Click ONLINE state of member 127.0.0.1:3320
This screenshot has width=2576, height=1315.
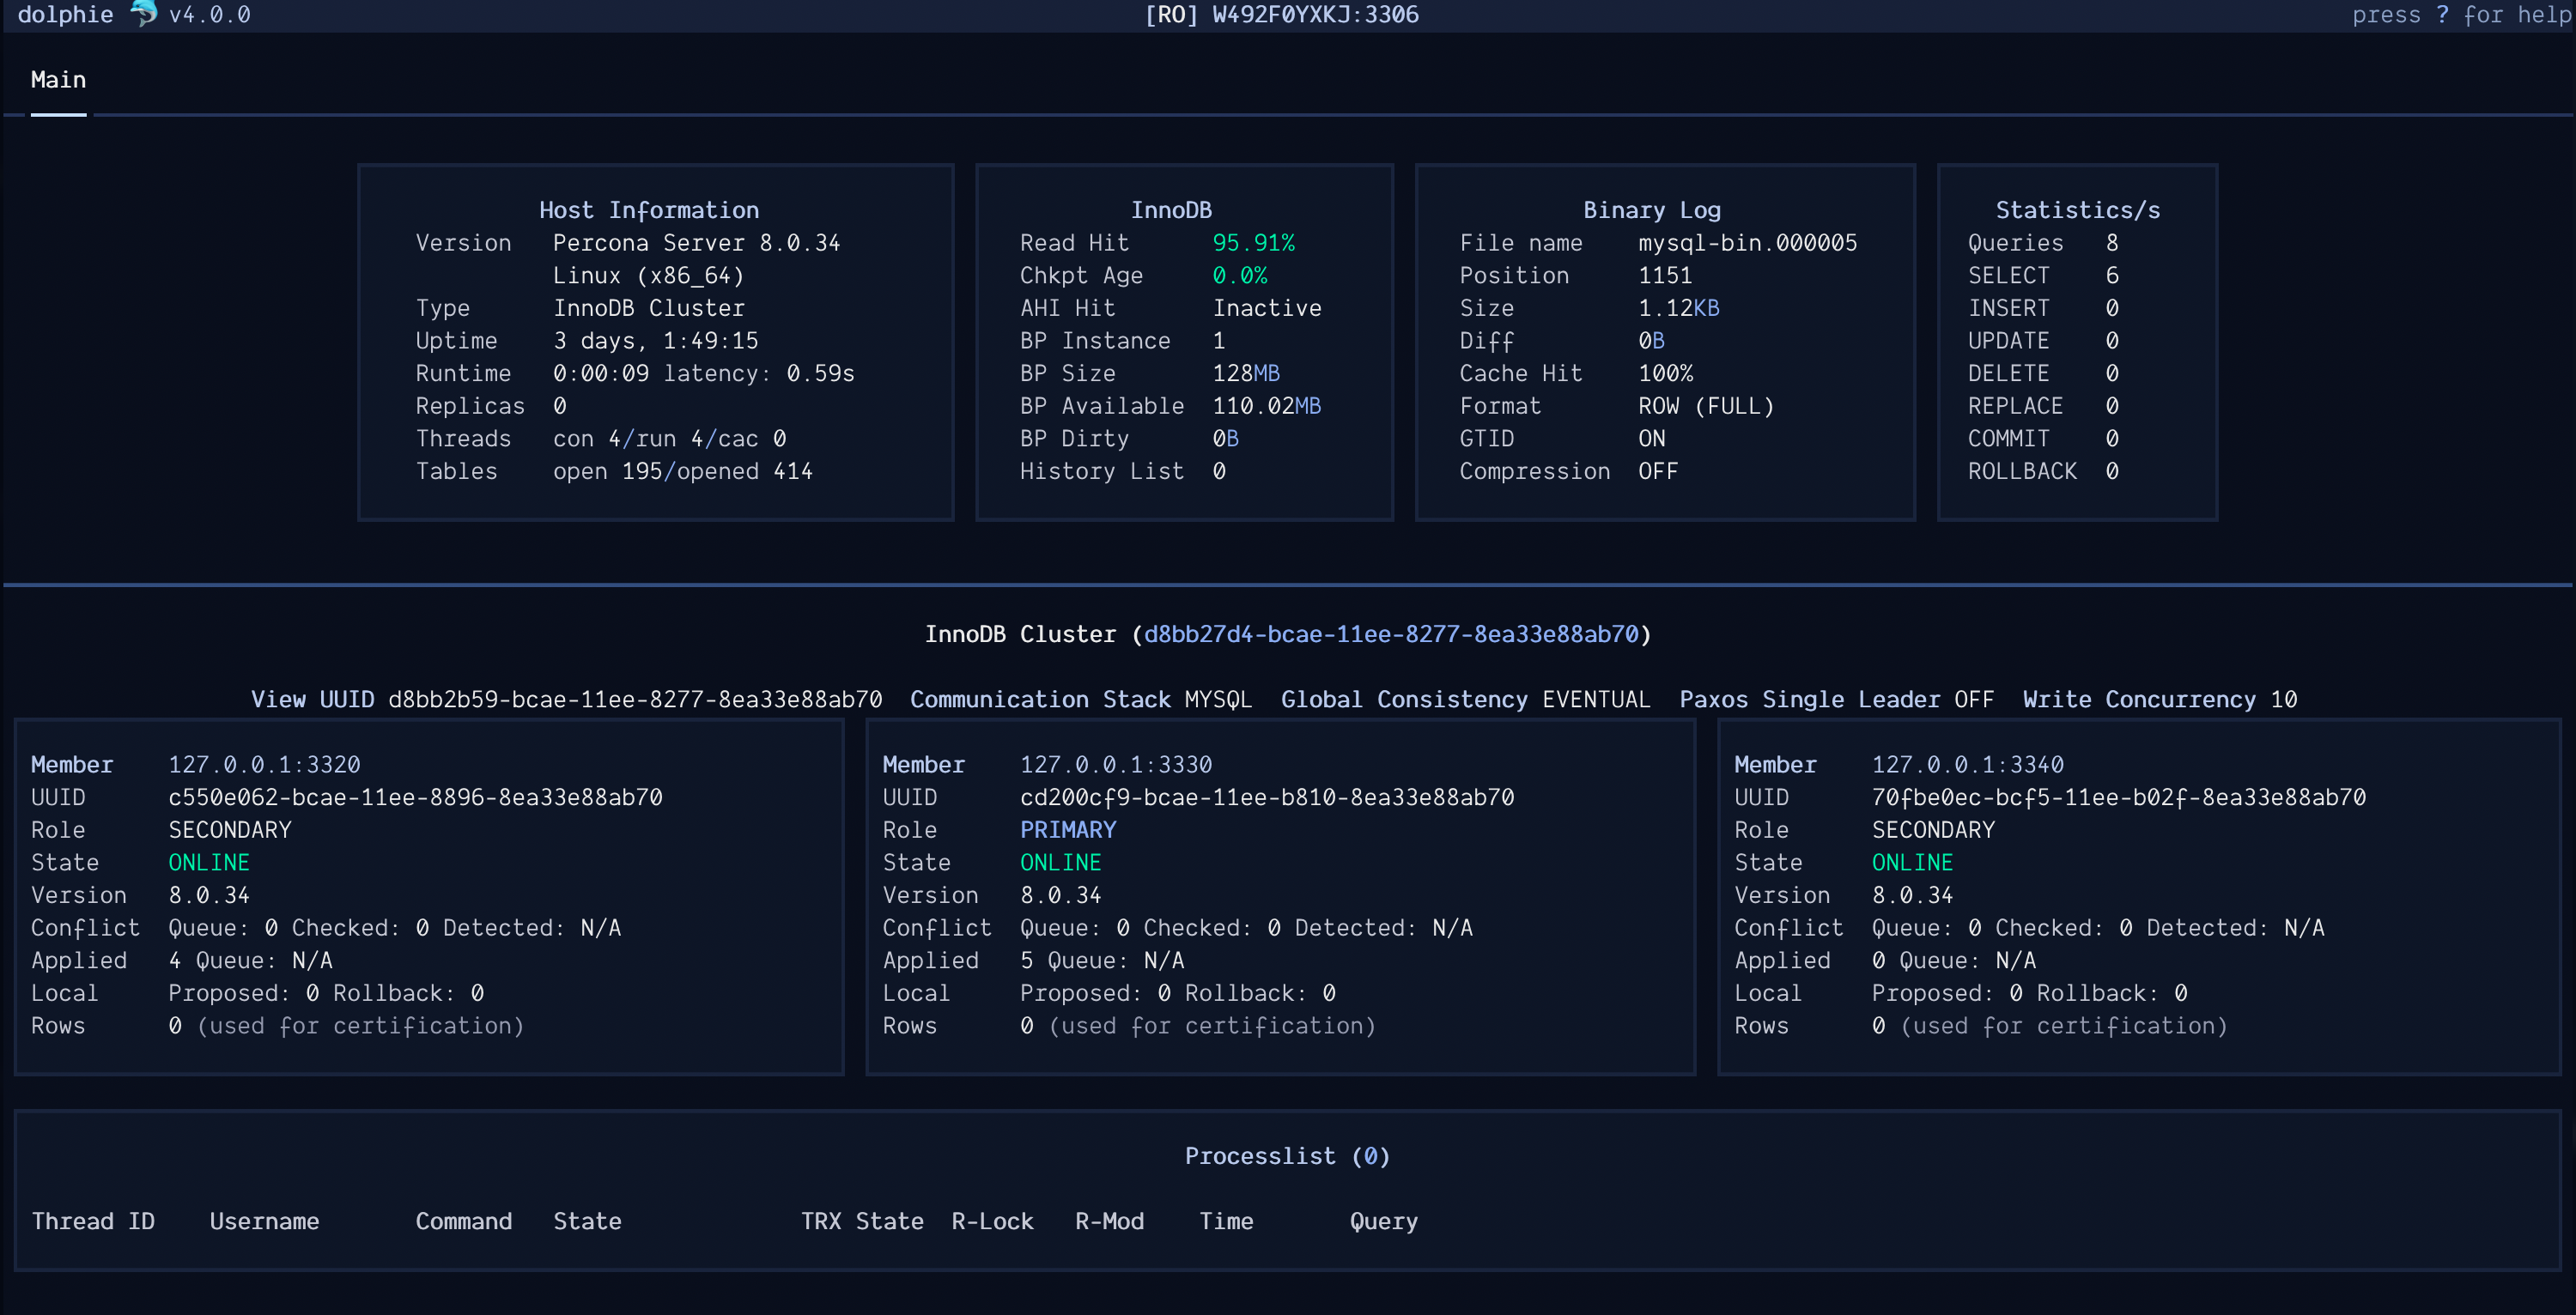209,861
